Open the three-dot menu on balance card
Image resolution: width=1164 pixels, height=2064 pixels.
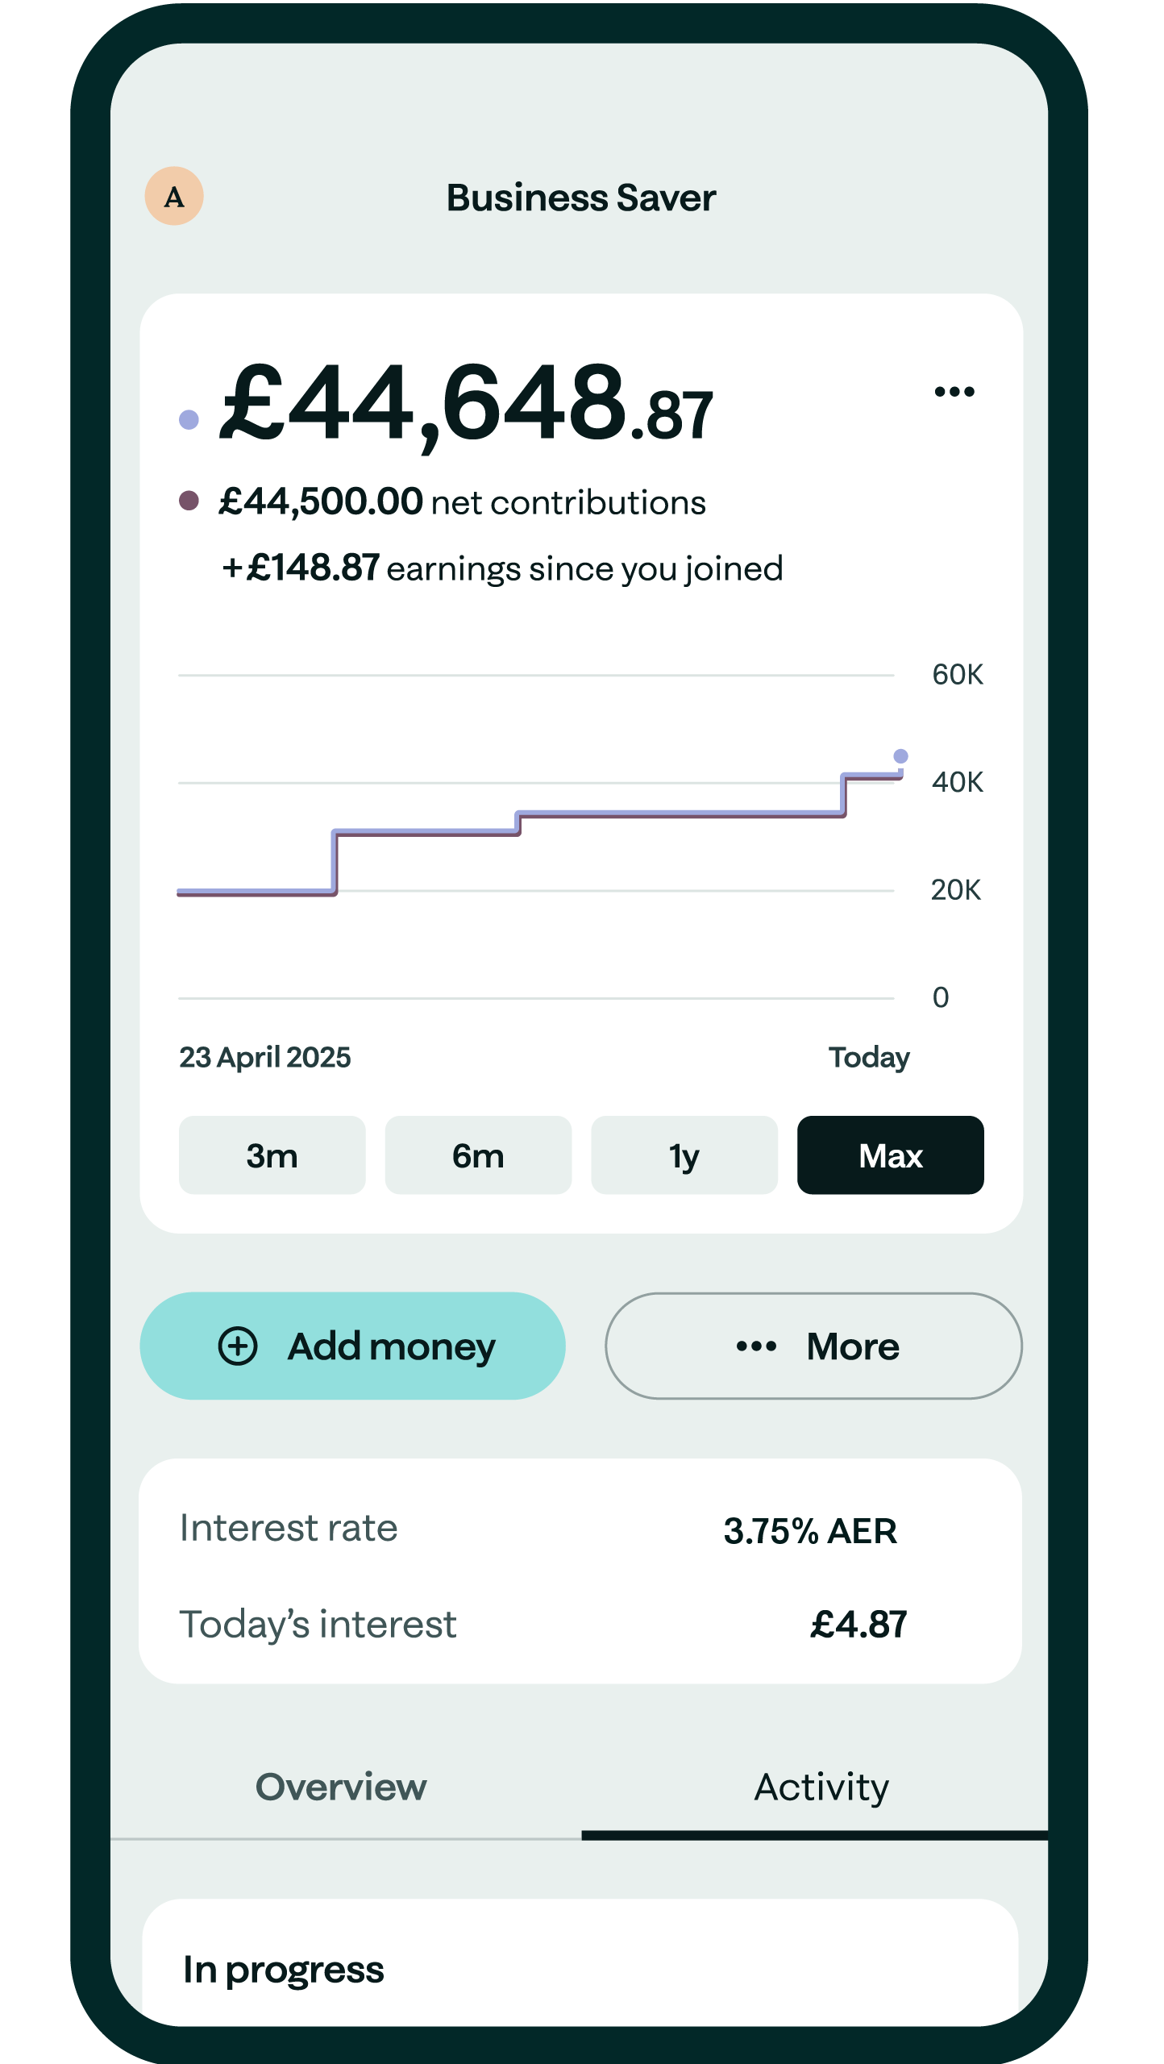pos(954,392)
